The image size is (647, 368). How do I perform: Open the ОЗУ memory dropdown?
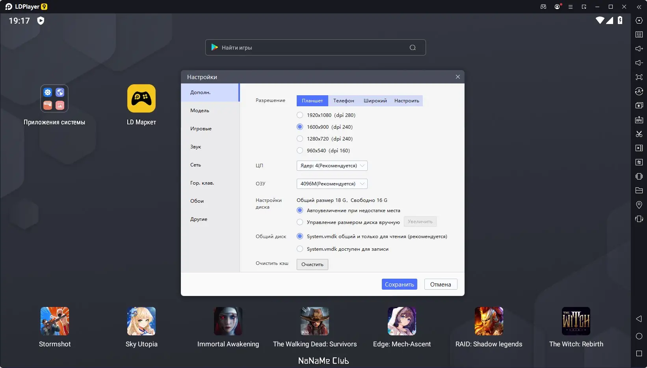(332, 184)
